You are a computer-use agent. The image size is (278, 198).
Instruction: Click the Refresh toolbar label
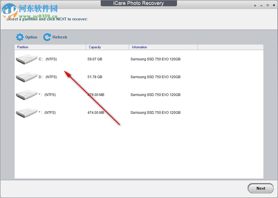pyautogui.click(x=60, y=37)
